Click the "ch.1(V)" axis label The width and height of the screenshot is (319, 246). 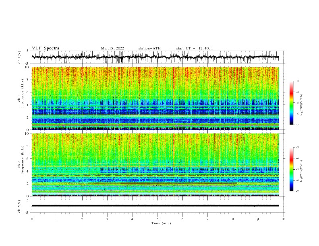pyautogui.click(x=19, y=57)
